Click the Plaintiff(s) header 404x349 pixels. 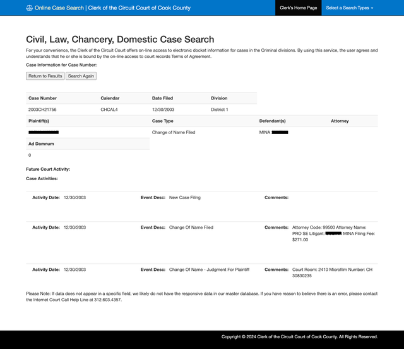click(x=39, y=121)
